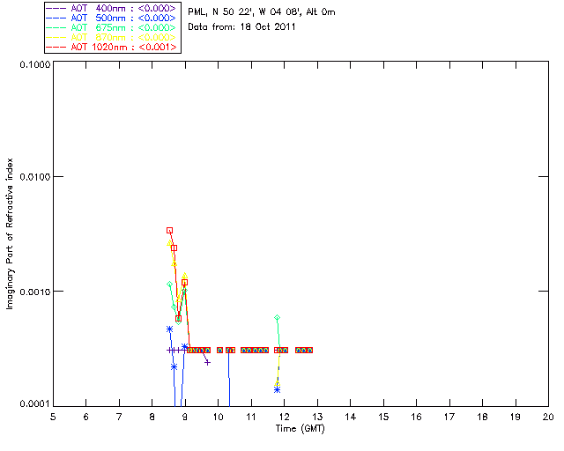Viewport: 564px width, 451px height.
Task: Click the AOT 870nm legend entry
Action: (x=111, y=37)
